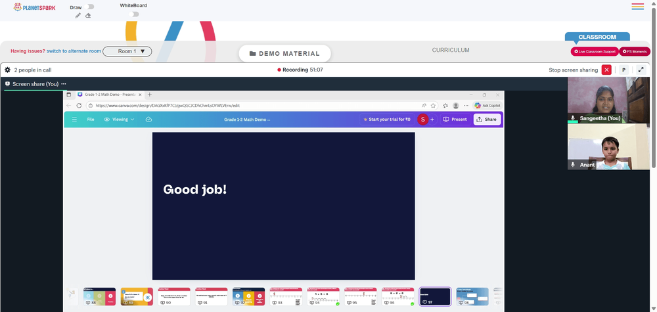Viewport: 657px width, 312px height.
Task: Select slide 97 thumbnail
Action: pos(435,296)
